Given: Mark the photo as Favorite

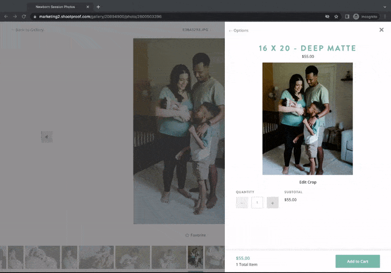Looking at the screenshot, I should point(195,235).
